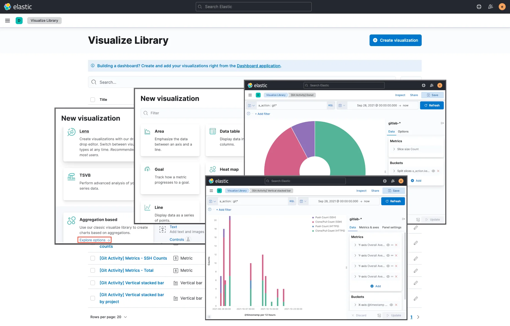Click the Elastic logo in header
510x326 pixels.
[18, 7]
